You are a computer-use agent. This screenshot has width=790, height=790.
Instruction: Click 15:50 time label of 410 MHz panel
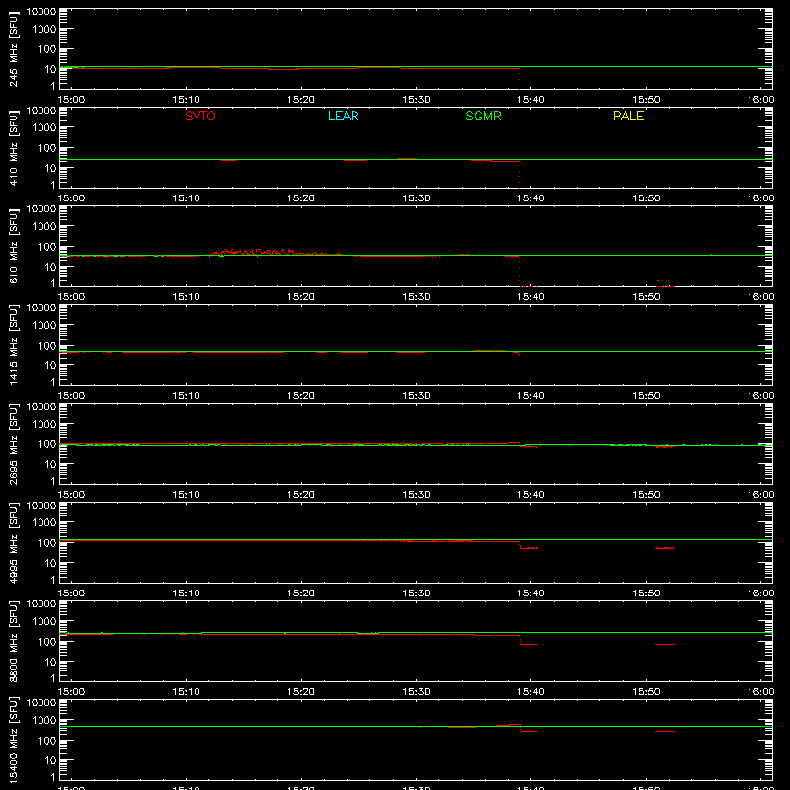click(x=646, y=198)
